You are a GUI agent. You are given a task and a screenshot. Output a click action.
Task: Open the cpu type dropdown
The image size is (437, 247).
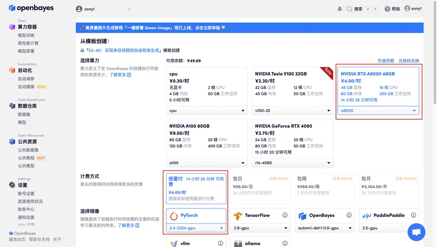[207, 111]
